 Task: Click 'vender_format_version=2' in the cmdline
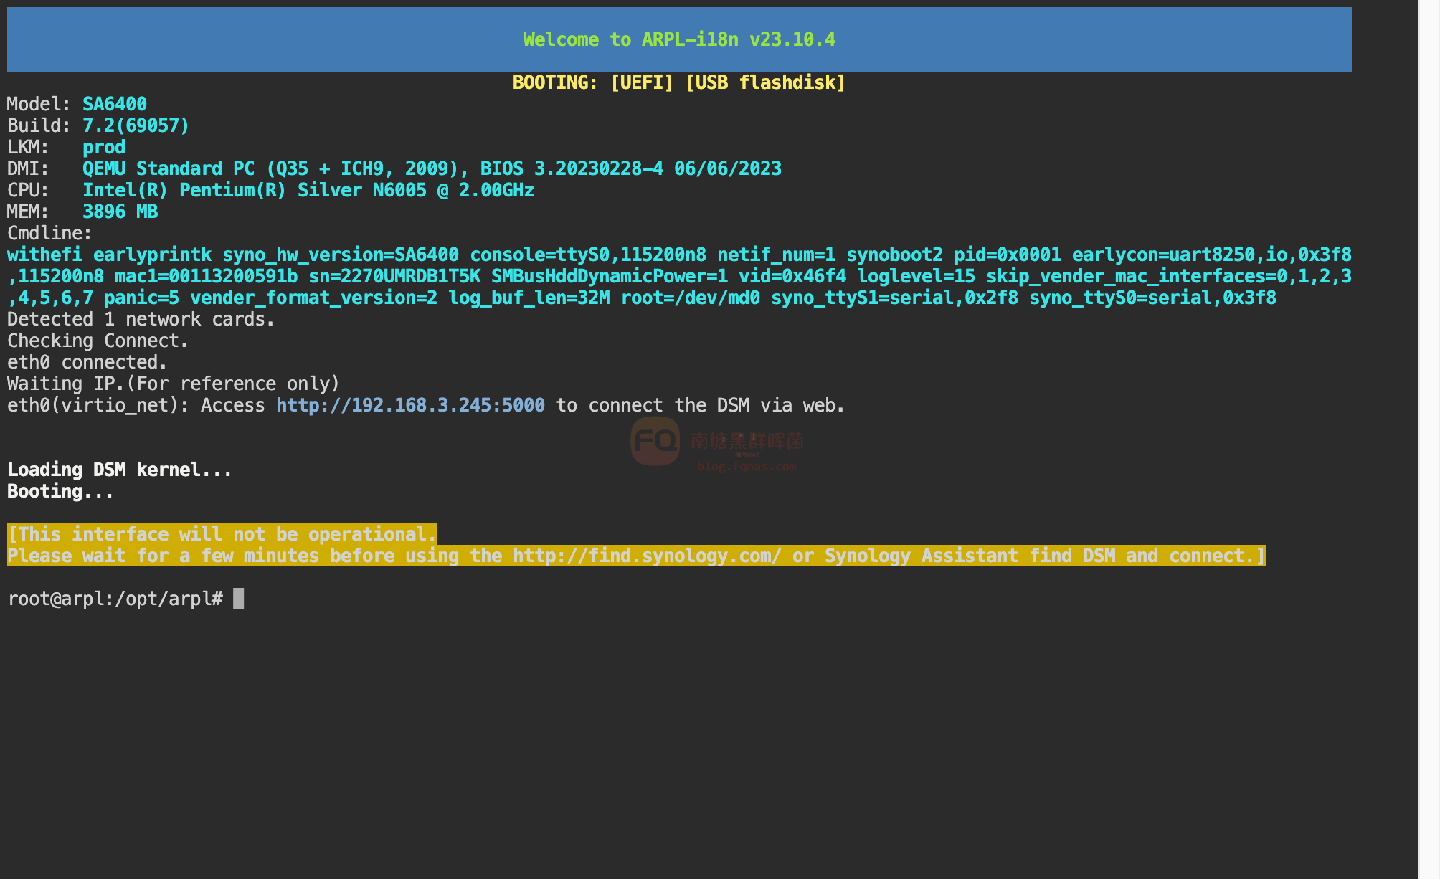313,298
